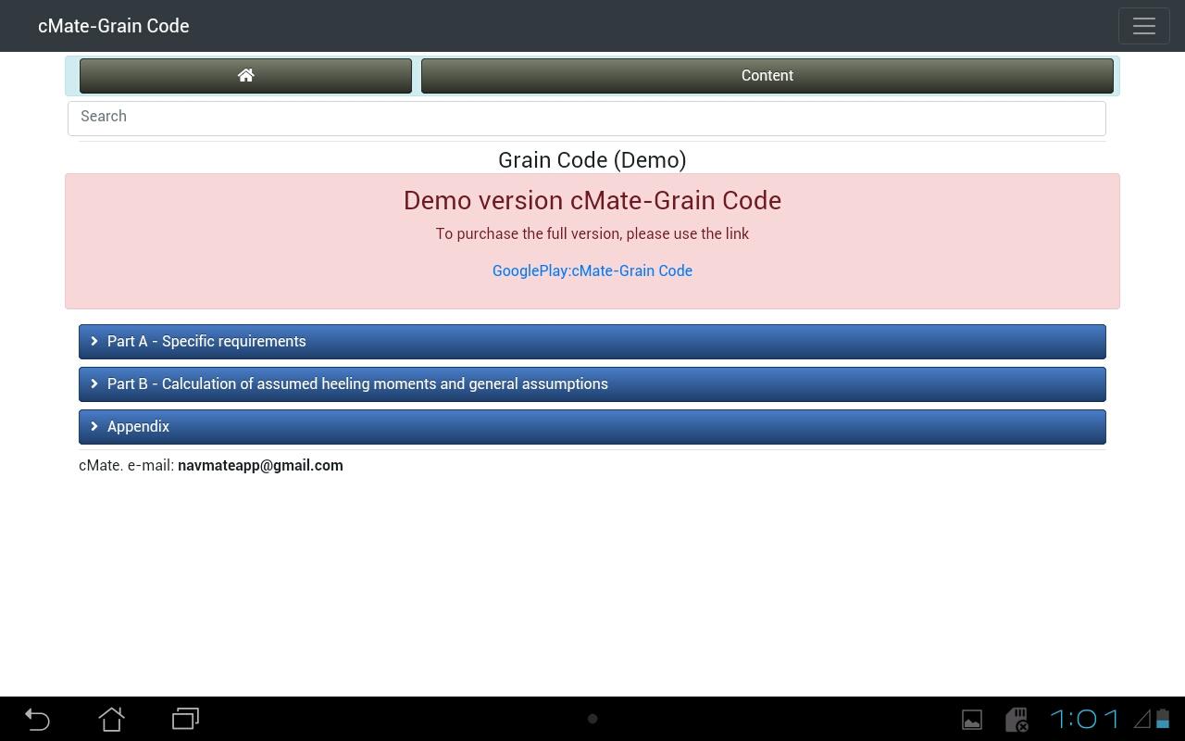Open GooglePlay:cMate-Grain Code link

coord(592,270)
